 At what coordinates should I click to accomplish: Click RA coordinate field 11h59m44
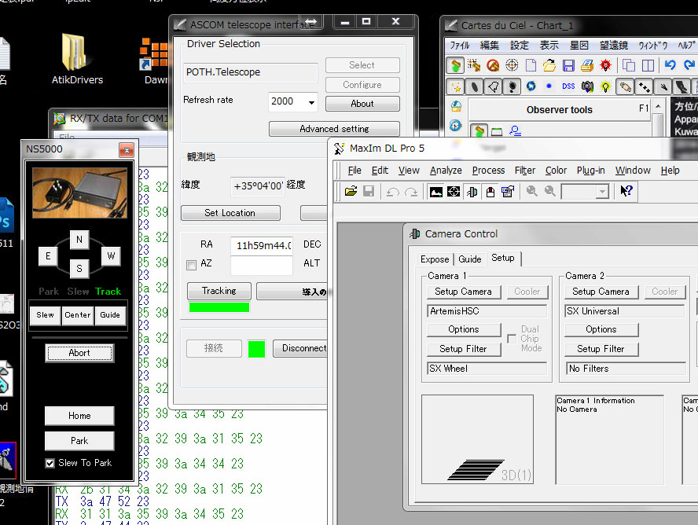pos(262,245)
